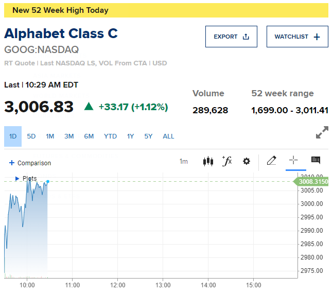Select the pencil drawing tool
The height and width of the screenshot is (294, 333).
[272, 160]
